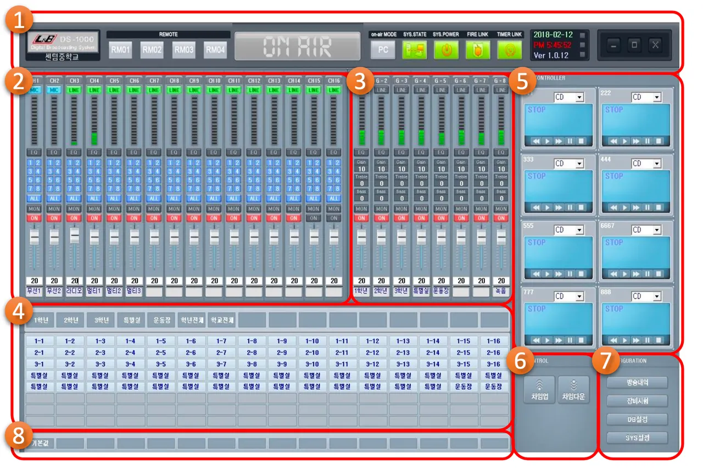The image size is (703, 476).
Task: Click the RM02 remote button
Action: coord(152,50)
